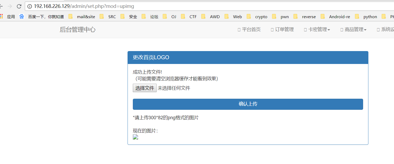Open the reverse bookmark folder
The height and width of the screenshot is (164, 394).
click(x=304, y=17)
